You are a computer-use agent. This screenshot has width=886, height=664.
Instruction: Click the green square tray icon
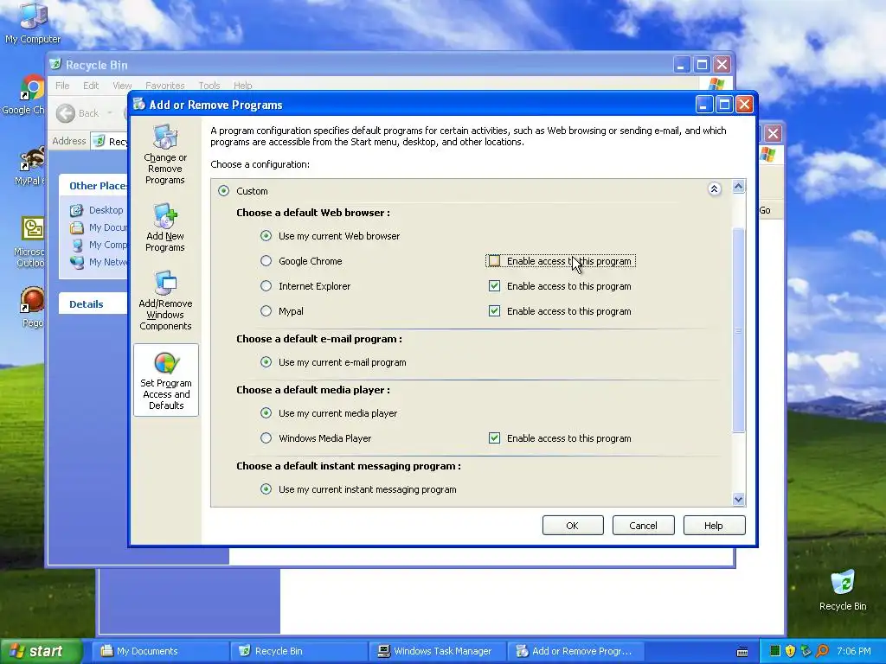pos(774,651)
